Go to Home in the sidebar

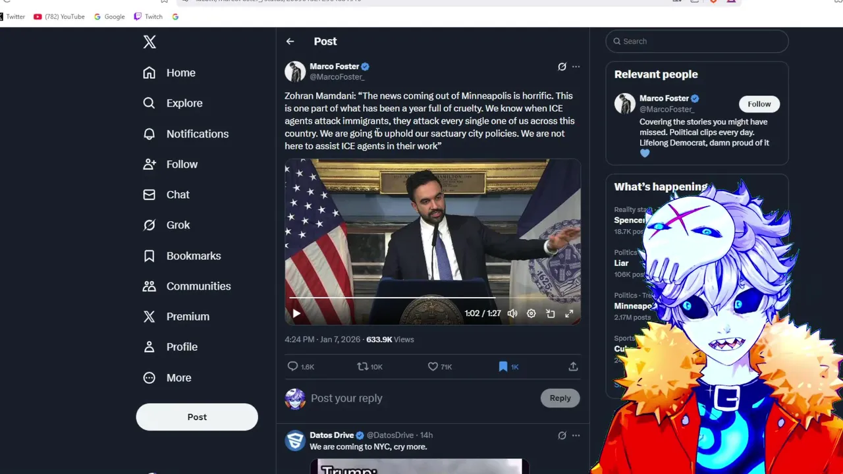click(x=169, y=72)
